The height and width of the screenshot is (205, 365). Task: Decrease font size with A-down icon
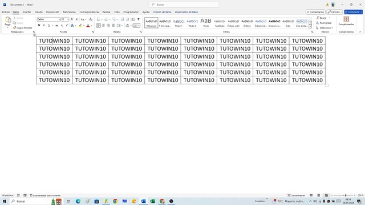(77, 19)
